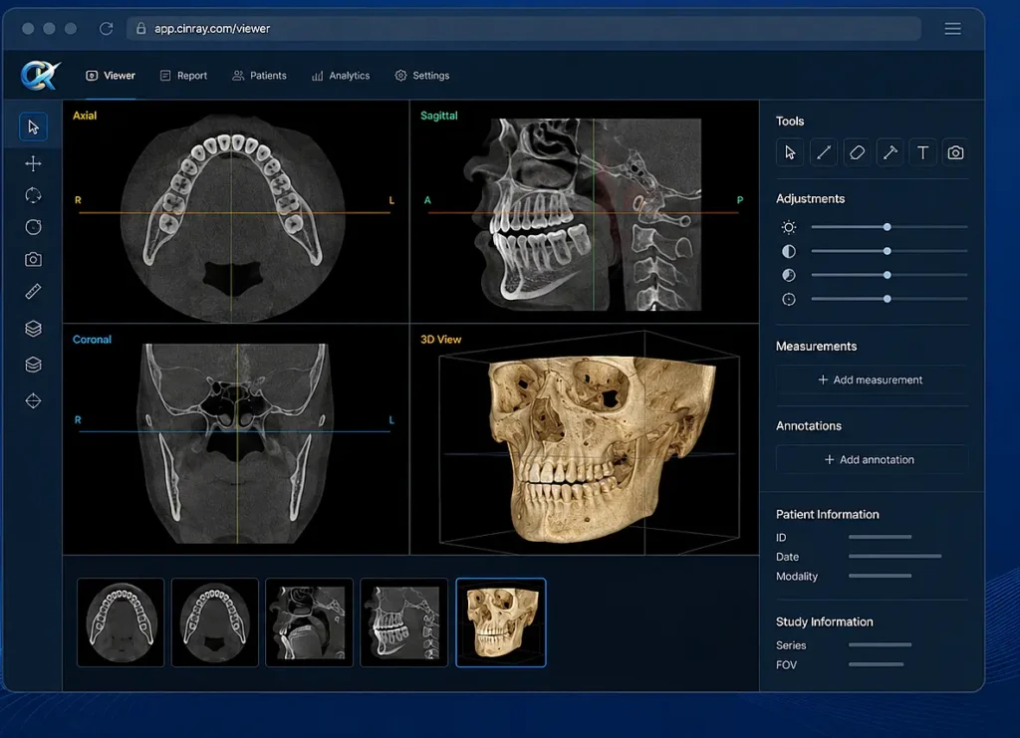Click the Series field label

[791, 645]
